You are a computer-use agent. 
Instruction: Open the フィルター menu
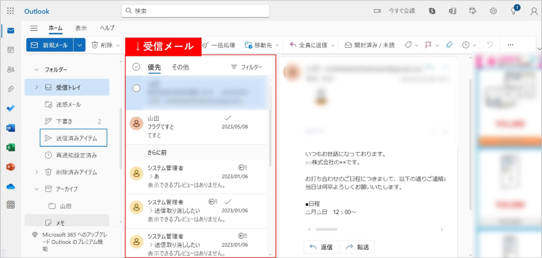click(247, 67)
